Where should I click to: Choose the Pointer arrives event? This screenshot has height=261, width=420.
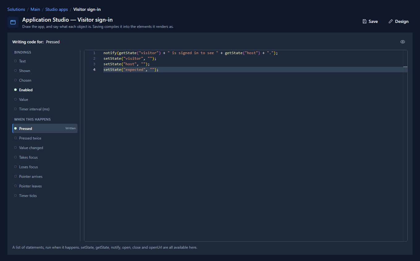pyautogui.click(x=45, y=177)
